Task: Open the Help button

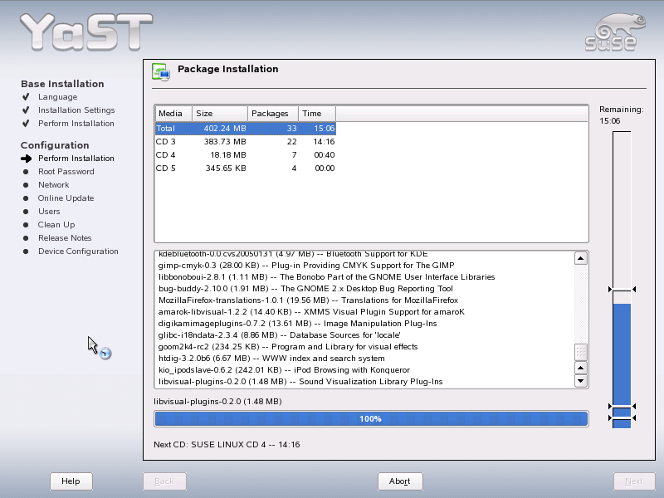Action: click(71, 481)
